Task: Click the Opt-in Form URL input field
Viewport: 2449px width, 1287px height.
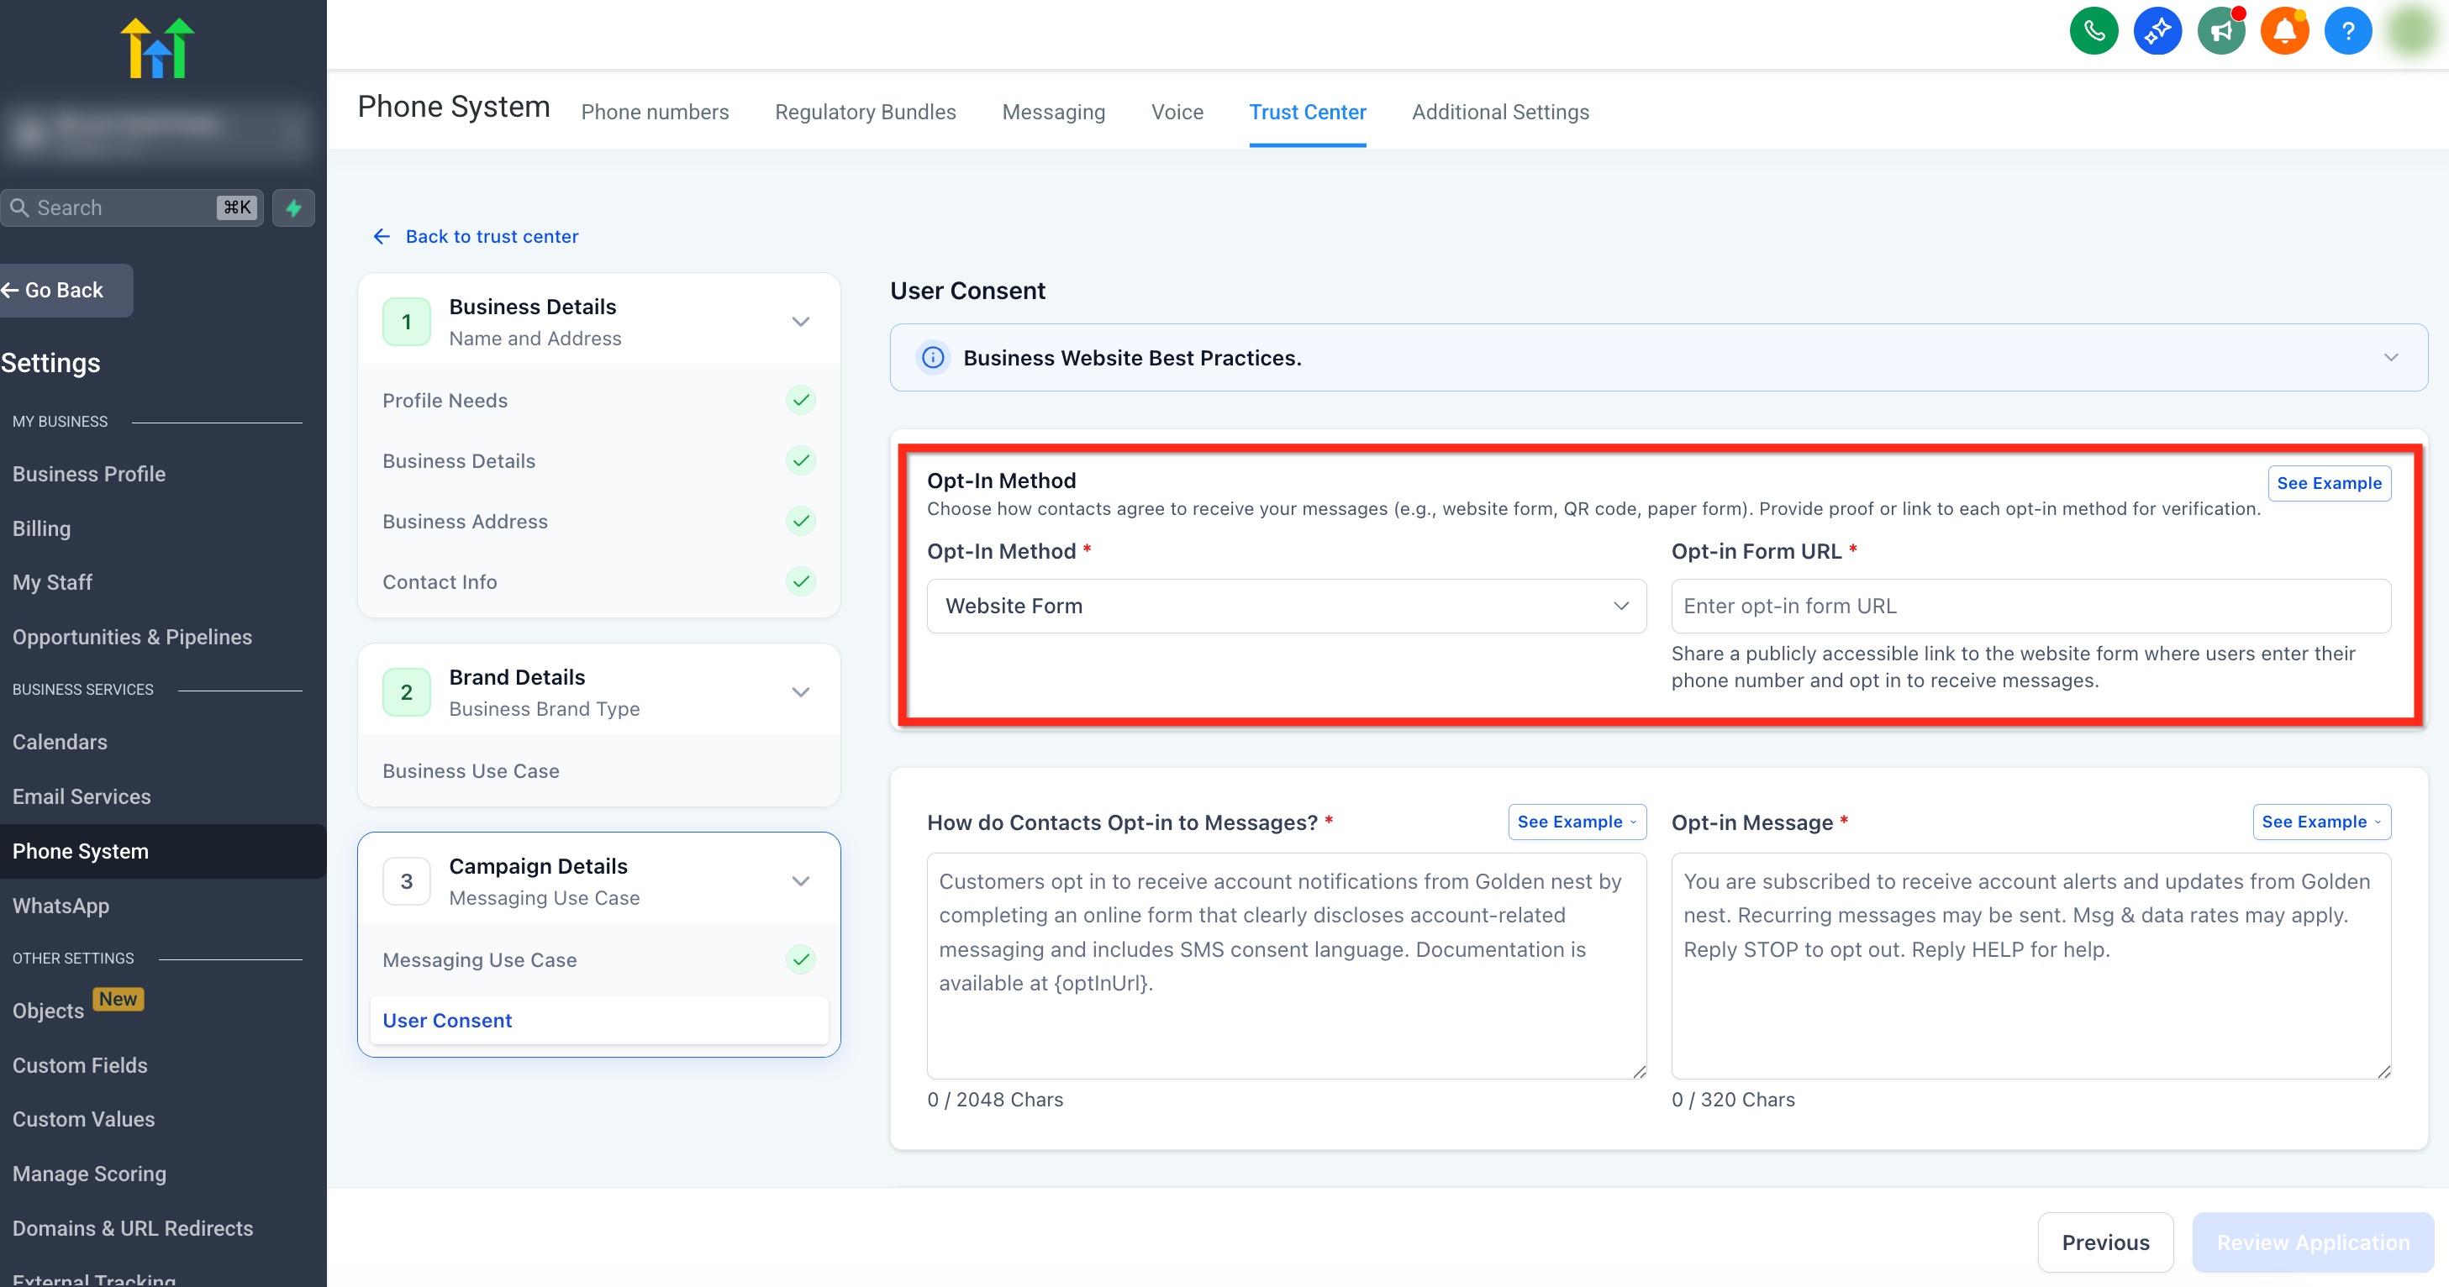Action: pos(2030,607)
